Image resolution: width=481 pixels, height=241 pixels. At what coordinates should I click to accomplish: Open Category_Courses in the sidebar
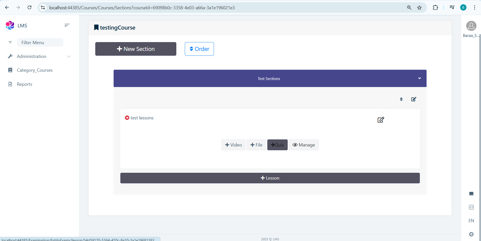pyautogui.click(x=35, y=70)
